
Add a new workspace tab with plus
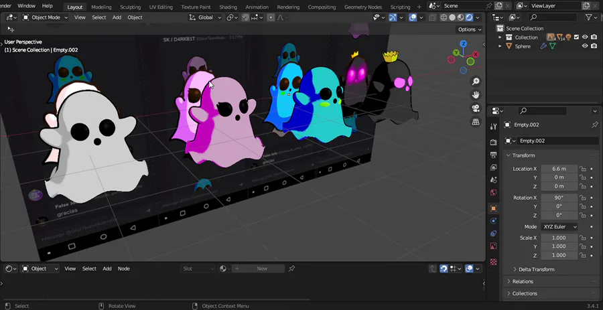pyautogui.click(x=419, y=7)
